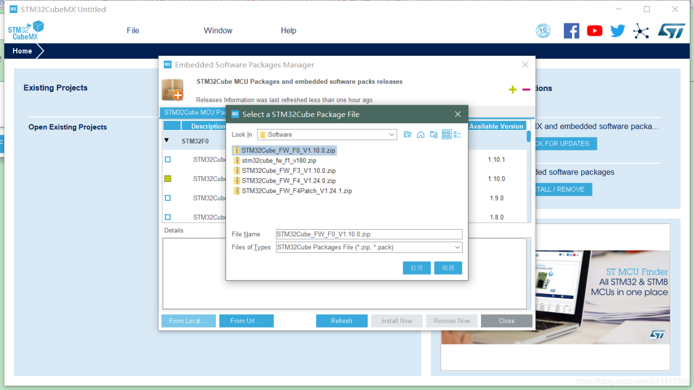Click the Available Version column header

[x=497, y=126]
